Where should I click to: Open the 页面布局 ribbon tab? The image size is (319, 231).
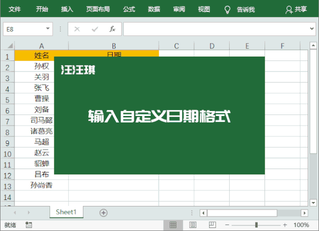coord(98,9)
